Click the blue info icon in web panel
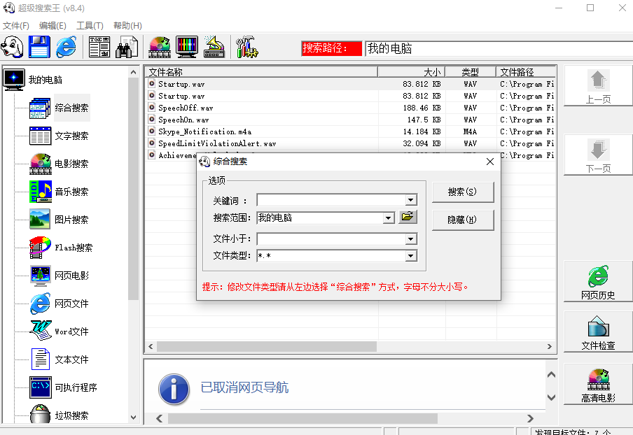 point(174,389)
